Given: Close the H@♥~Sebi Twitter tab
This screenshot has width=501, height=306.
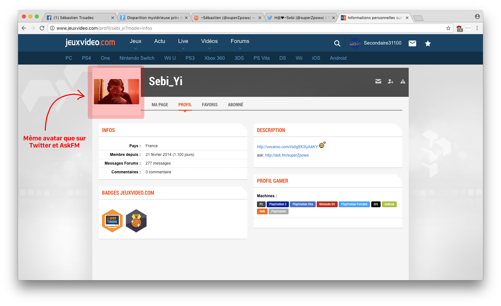Looking at the screenshot, I should (333, 18).
